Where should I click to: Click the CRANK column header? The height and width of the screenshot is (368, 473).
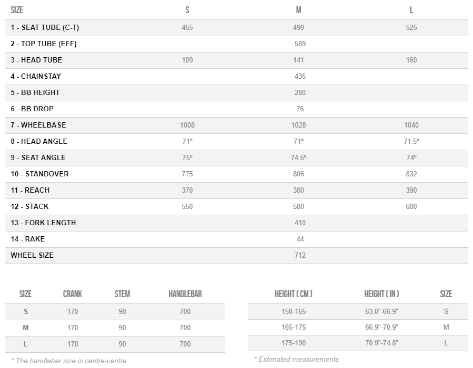coord(73,294)
